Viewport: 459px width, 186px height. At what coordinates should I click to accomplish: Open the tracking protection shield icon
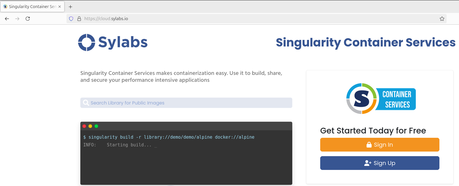pos(71,19)
